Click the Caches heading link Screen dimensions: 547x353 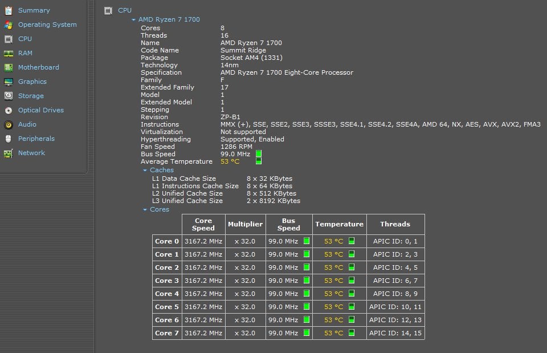click(161, 170)
